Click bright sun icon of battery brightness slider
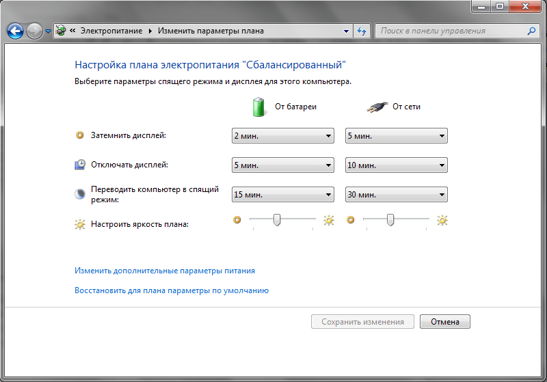The image size is (547, 382). [x=329, y=220]
